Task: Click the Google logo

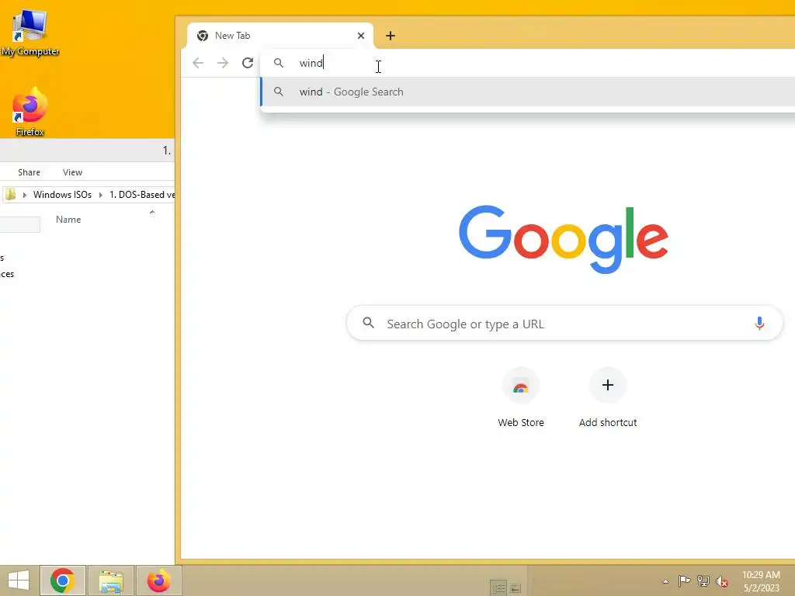Action: [564, 239]
